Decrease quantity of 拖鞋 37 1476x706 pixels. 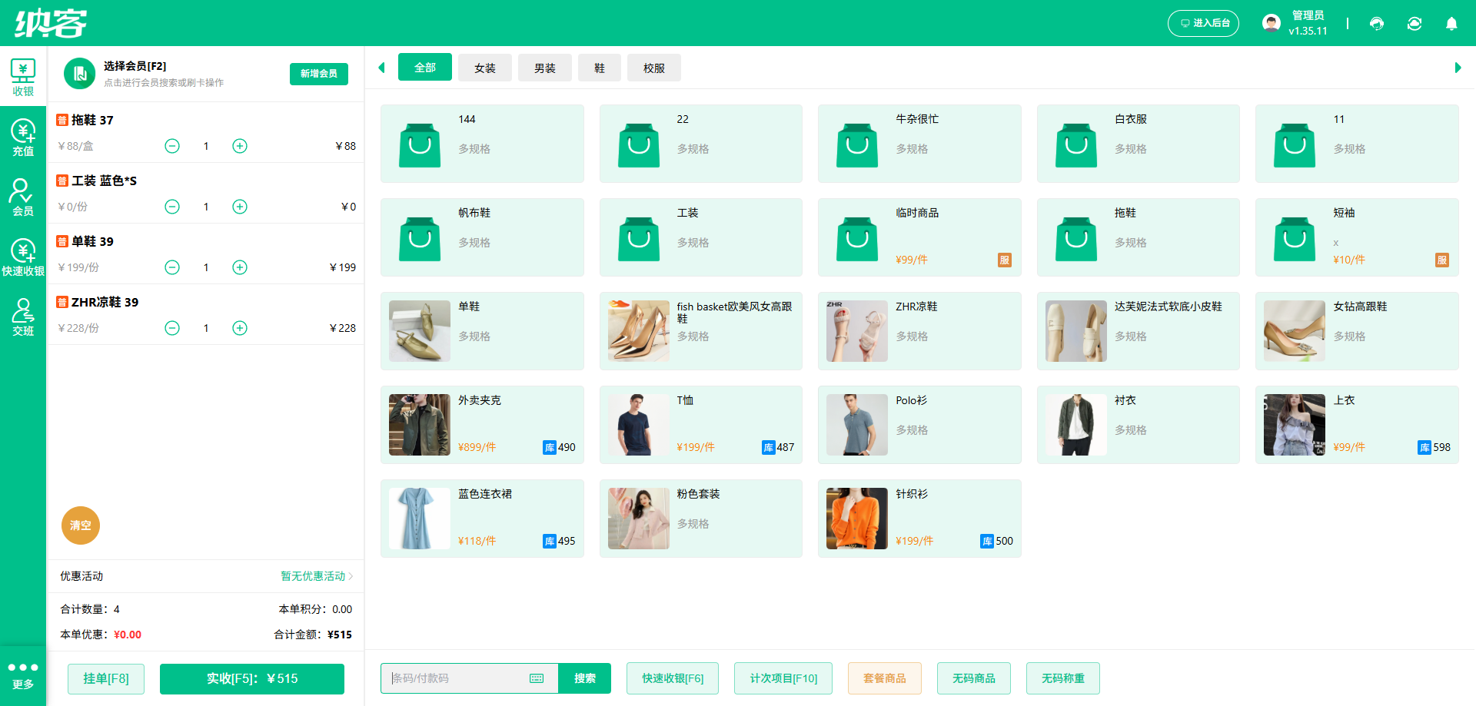tap(172, 146)
